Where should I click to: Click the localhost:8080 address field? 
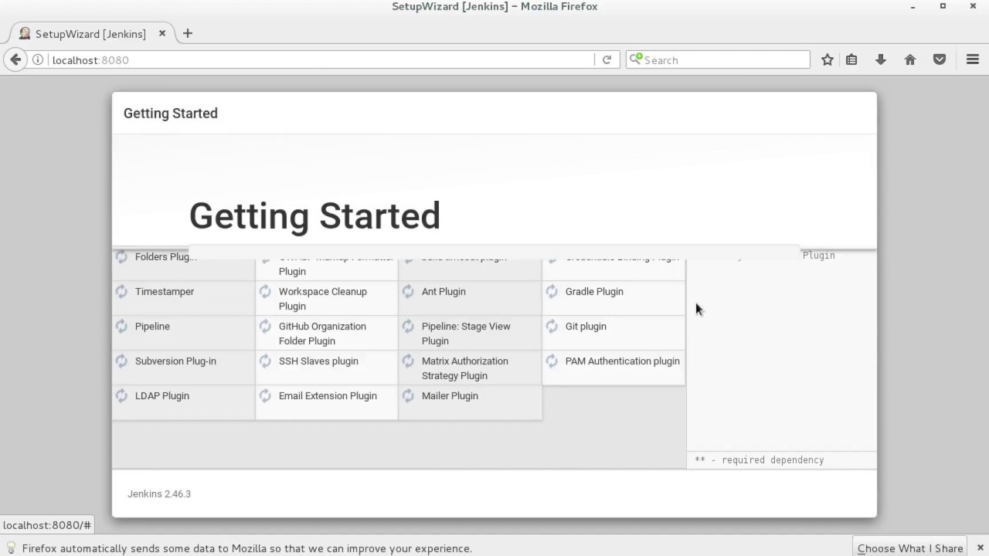(321, 59)
